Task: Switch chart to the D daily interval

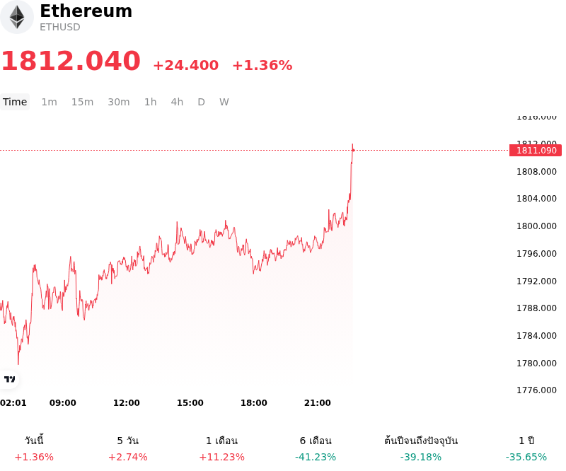Action: [x=201, y=102]
